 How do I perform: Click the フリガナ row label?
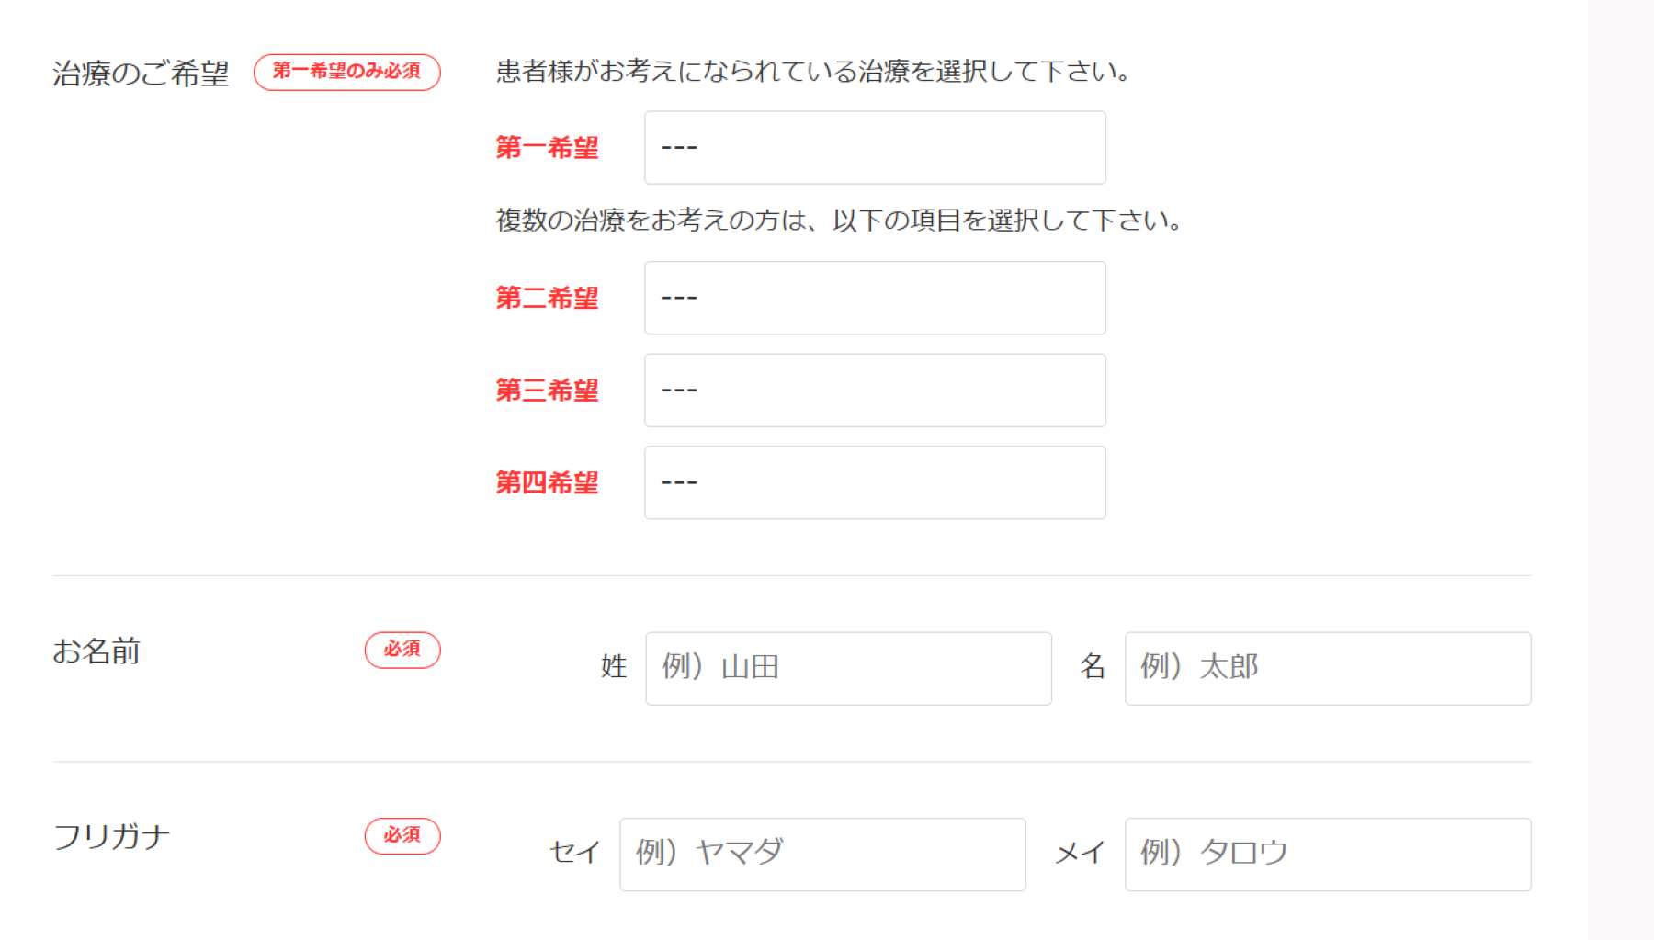111,837
